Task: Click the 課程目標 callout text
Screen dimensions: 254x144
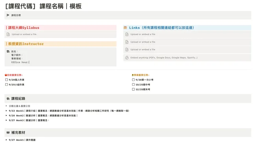Action: coord(16,15)
